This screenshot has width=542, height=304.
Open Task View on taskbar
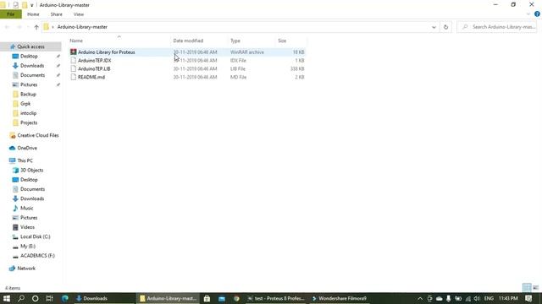click(x=49, y=298)
